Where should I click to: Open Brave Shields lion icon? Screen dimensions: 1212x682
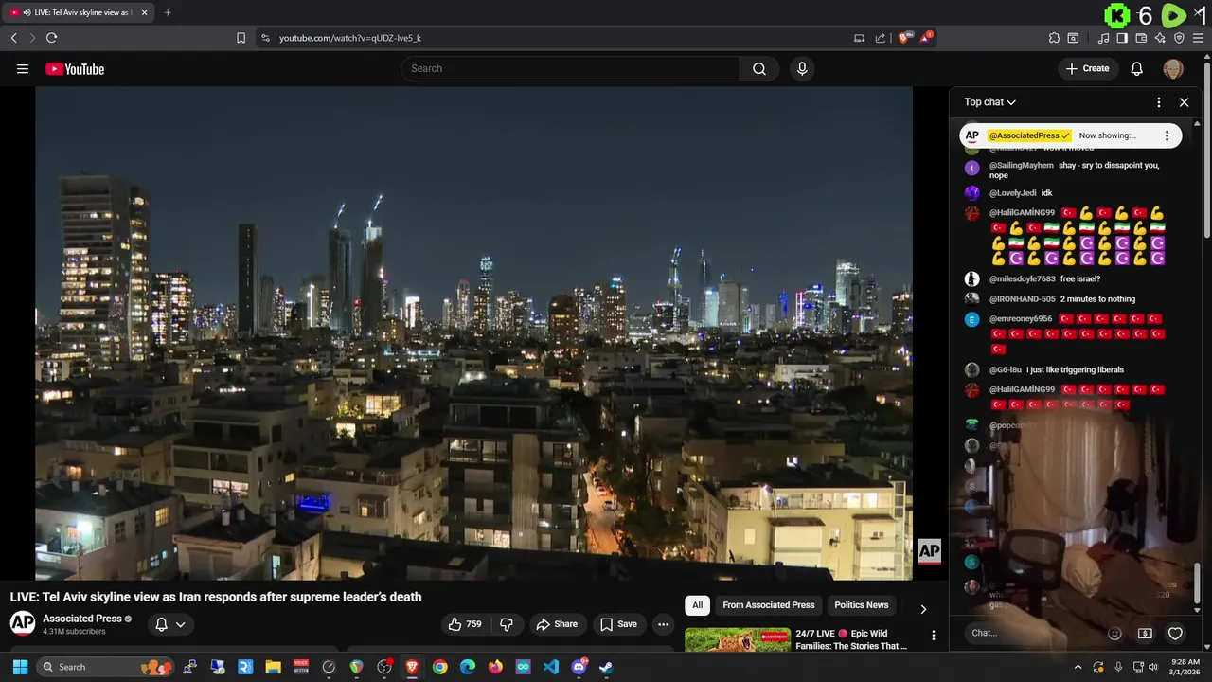[905, 38]
